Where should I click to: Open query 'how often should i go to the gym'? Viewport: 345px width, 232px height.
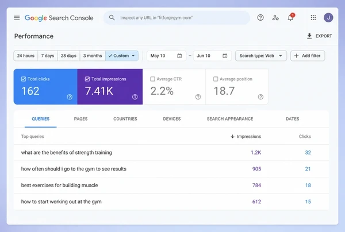click(74, 169)
